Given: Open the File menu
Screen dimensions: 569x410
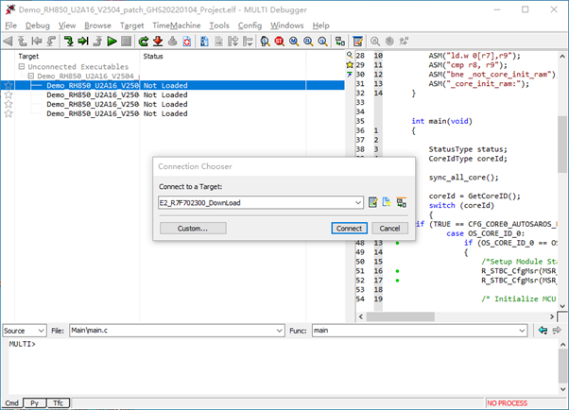Looking at the screenshot, I should coord(10,26).
